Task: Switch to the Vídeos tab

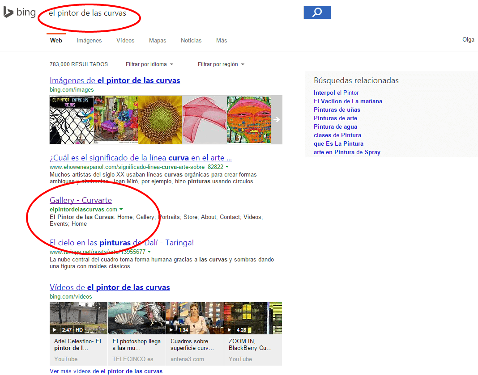Action: 125,40
